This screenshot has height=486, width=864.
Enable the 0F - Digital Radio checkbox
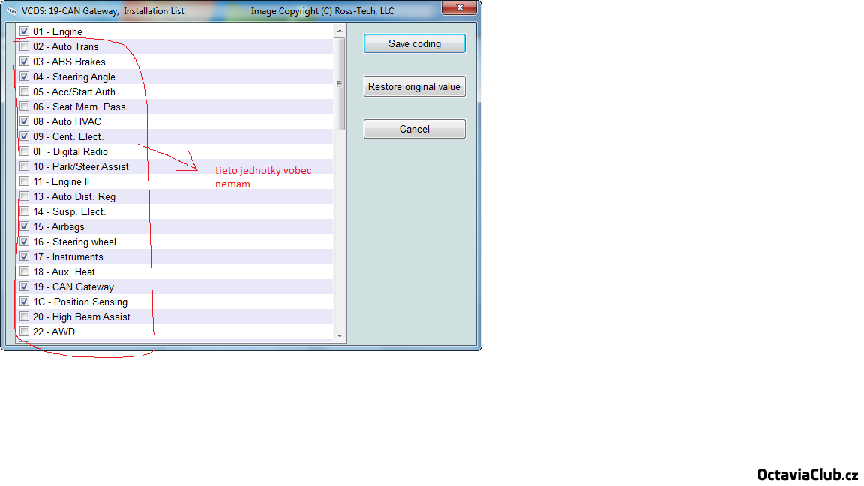click(25, 151)
